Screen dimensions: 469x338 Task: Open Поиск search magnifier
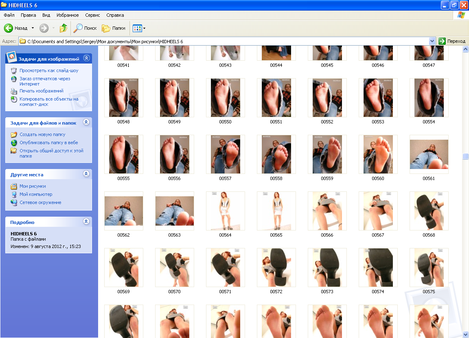[78, 28]
